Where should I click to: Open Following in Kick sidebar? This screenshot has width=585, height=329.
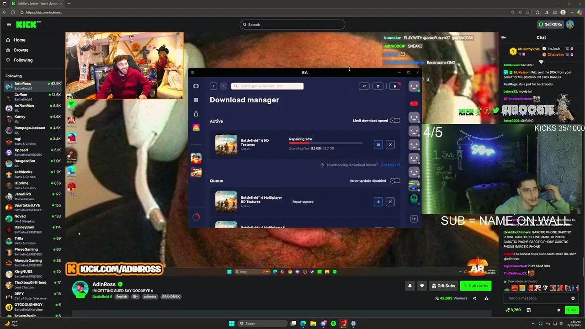(x=23, y=60)
